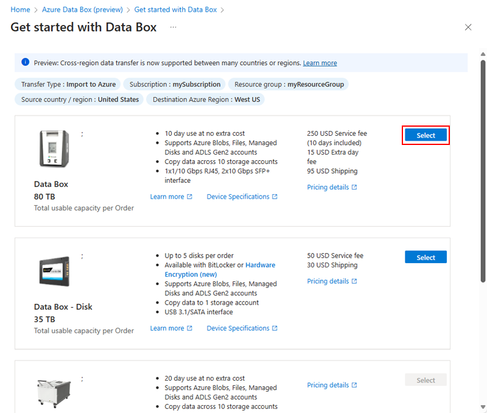Navigate to Azure Data Box (preview) breadcrumb
Viewport: 487px width, 413px height.
82,10
